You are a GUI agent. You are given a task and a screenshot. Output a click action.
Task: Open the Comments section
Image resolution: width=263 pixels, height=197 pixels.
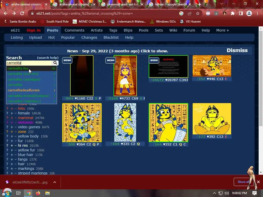74,30
